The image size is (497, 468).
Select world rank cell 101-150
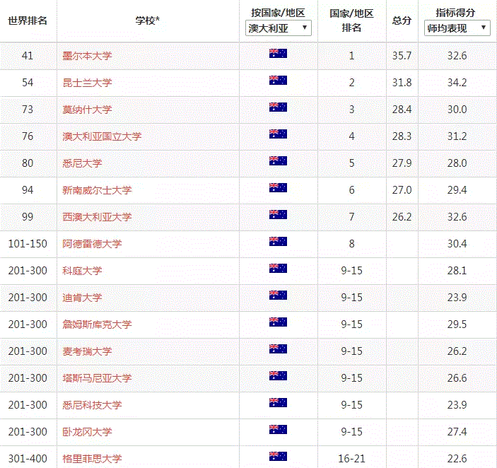click(x=28, y=244)
